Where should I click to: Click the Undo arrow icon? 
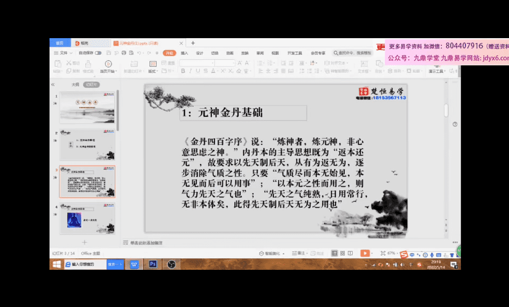pyautogui.click(x=139, y=53)
